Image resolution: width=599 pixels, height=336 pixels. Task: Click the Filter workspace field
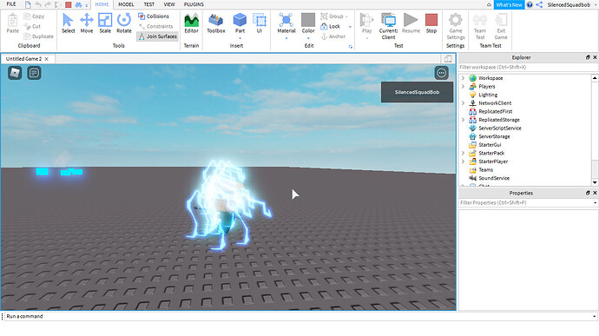(x=529, y=67)
